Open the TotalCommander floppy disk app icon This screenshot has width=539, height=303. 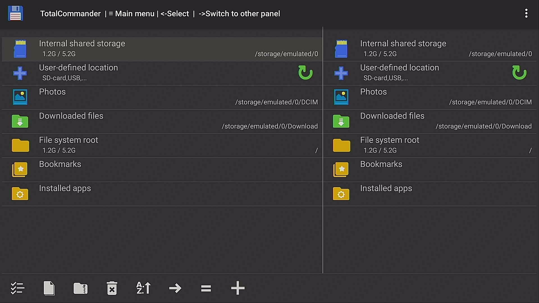(x=15, y=13)
